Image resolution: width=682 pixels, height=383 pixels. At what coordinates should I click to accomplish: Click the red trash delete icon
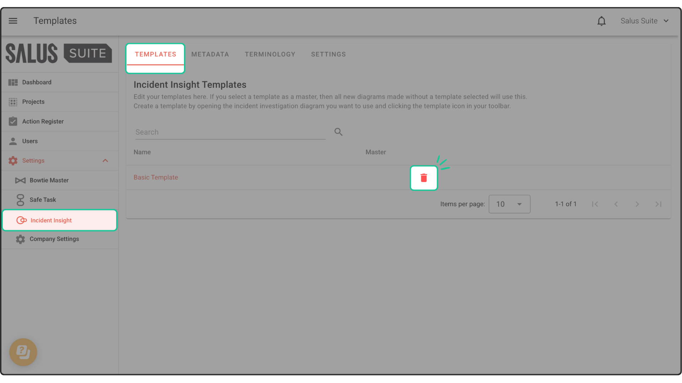(423, 178)
